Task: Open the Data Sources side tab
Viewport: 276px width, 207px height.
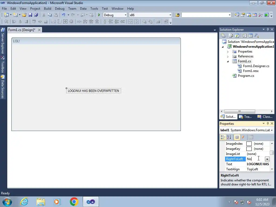Action: pos(3,87)
